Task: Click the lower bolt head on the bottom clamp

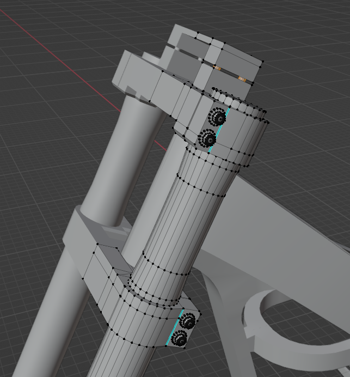Action: (x=180, y=338)
